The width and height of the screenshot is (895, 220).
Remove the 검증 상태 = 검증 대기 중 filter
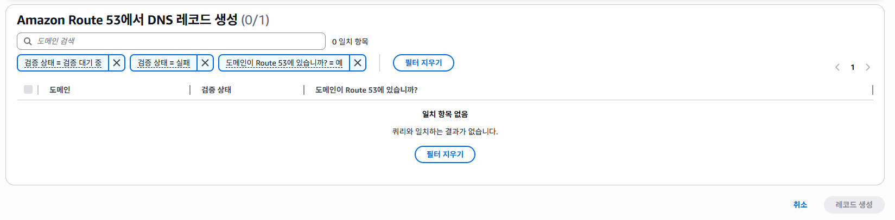tap(117, 63)
